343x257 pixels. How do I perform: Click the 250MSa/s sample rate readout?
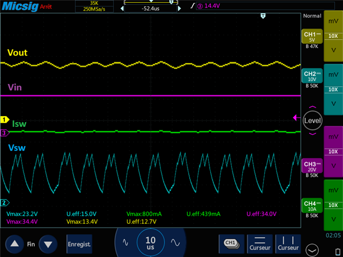94,9
